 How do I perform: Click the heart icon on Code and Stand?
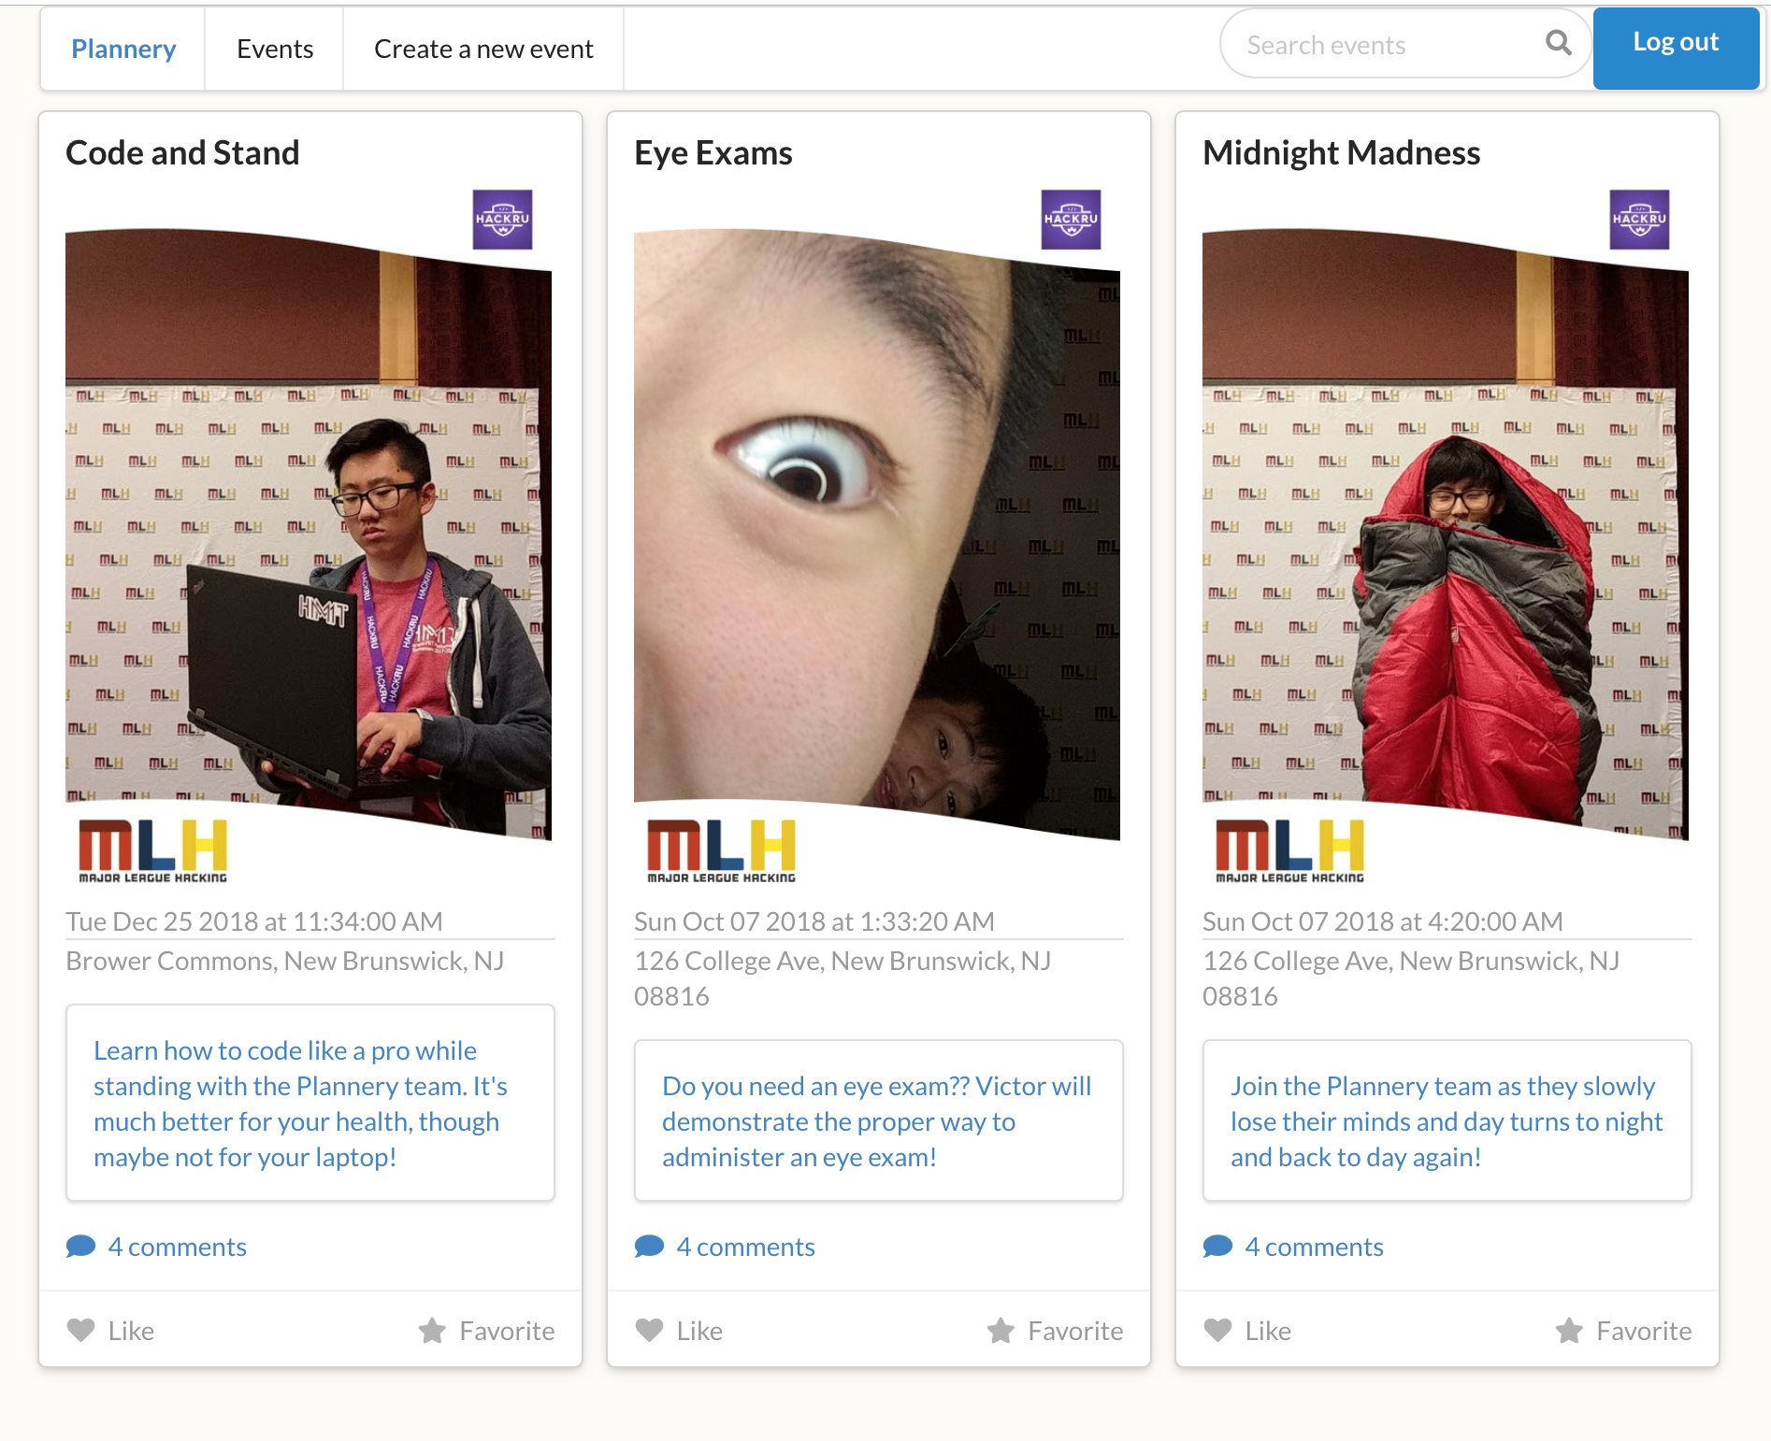click(x=81, y=1330)
